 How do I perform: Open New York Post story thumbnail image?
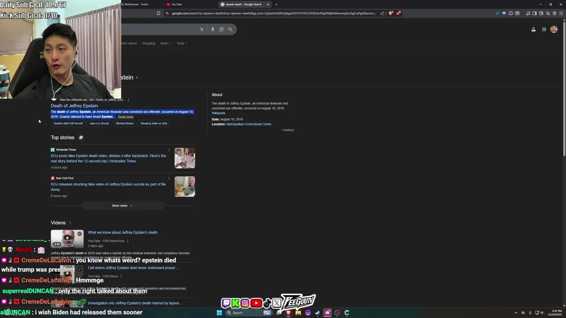tap(185, 186)
